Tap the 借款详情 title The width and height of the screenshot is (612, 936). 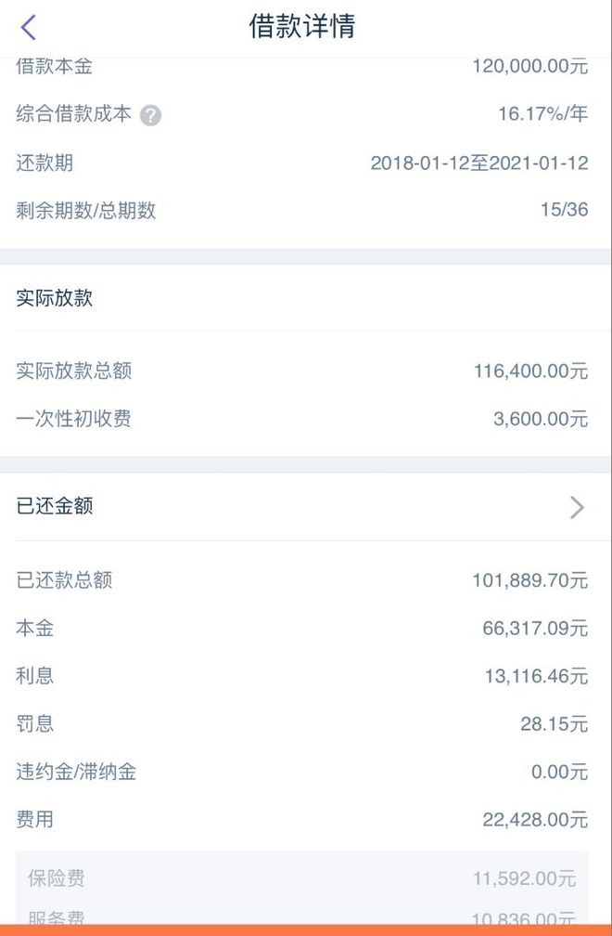tap(306, 27)
